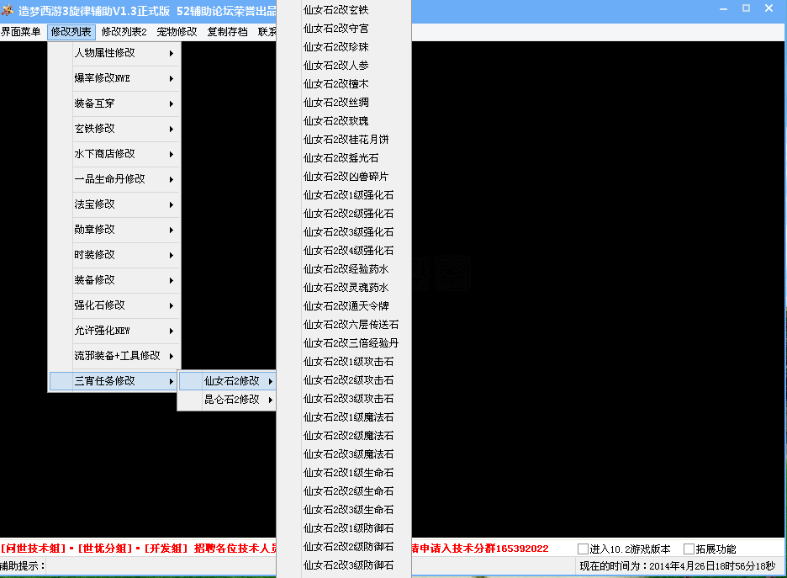Expand the 装备互穿 submenu

point(114,103)
